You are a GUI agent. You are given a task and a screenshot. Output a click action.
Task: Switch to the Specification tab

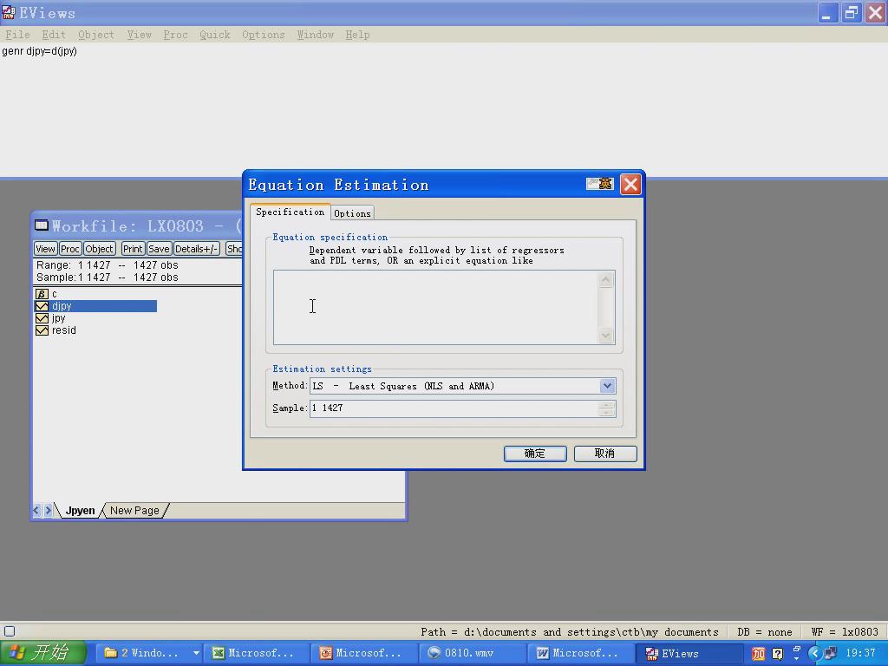(x=290, y=212)
